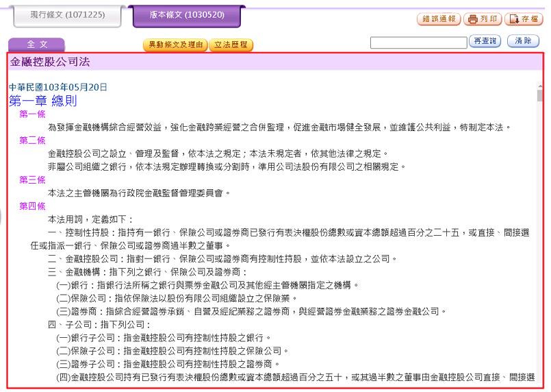The height and width of the screenshot is (392, 551).
Task: Click the printer icon for 列印
Action: click(473, 19)
